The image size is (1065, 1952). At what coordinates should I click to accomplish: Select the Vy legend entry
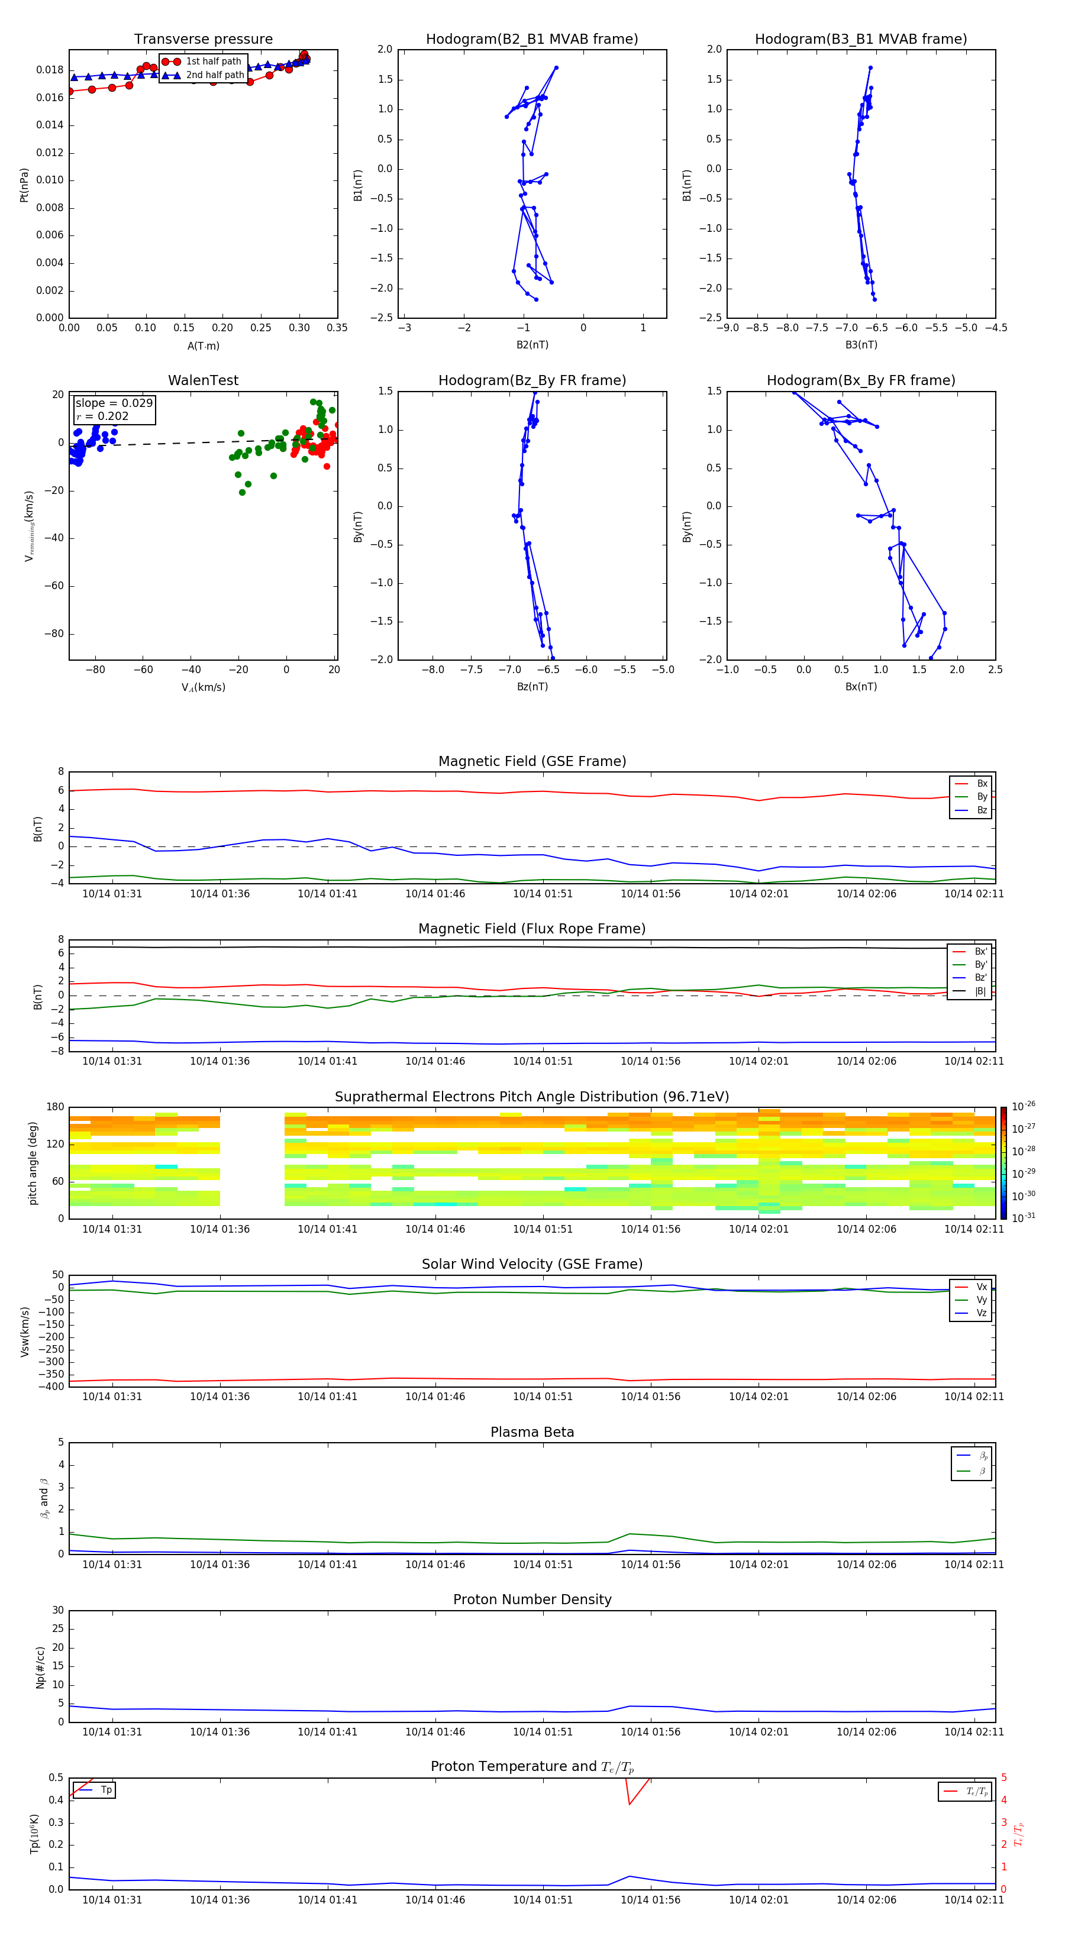click(x=971, y=1300)
